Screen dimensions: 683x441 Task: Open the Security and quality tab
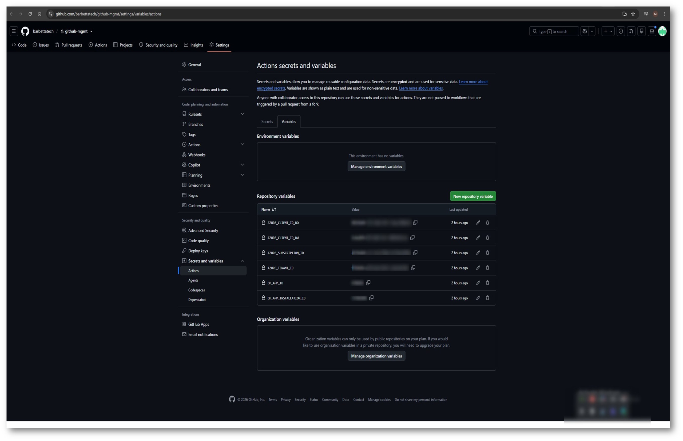tap(158, 45)
